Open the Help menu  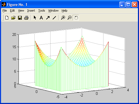(65, 11)
